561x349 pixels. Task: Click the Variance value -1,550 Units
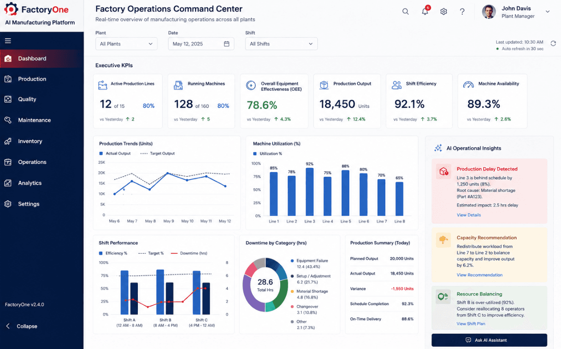(402, 289)
